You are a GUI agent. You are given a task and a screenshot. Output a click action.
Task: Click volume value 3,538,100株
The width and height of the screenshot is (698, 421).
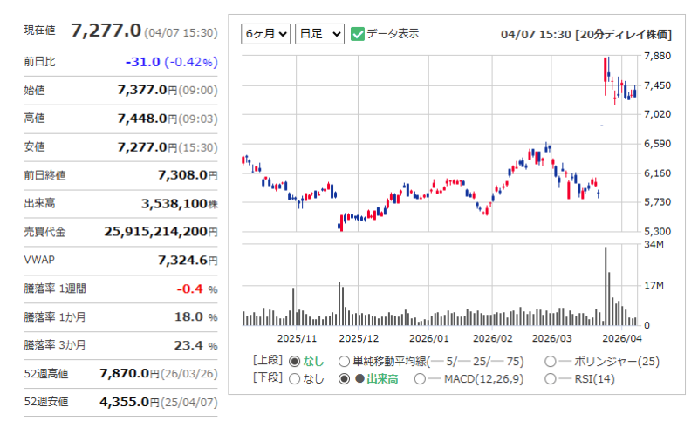click(180, 204)
